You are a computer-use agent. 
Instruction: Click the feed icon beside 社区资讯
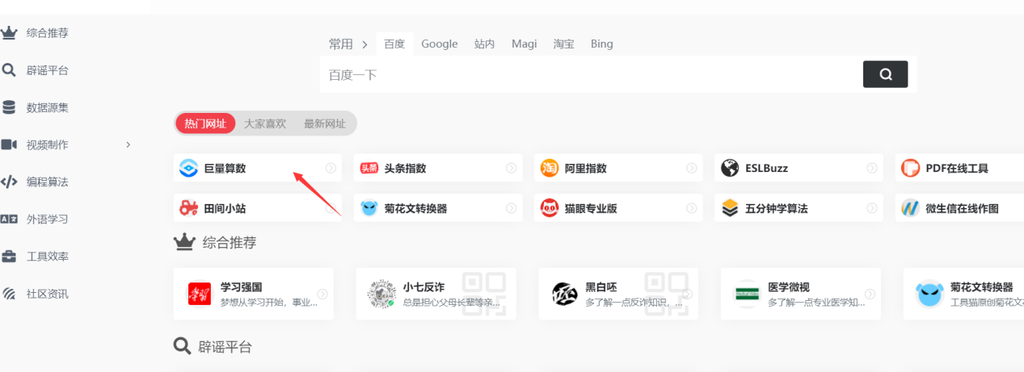(x=9, y=294)
